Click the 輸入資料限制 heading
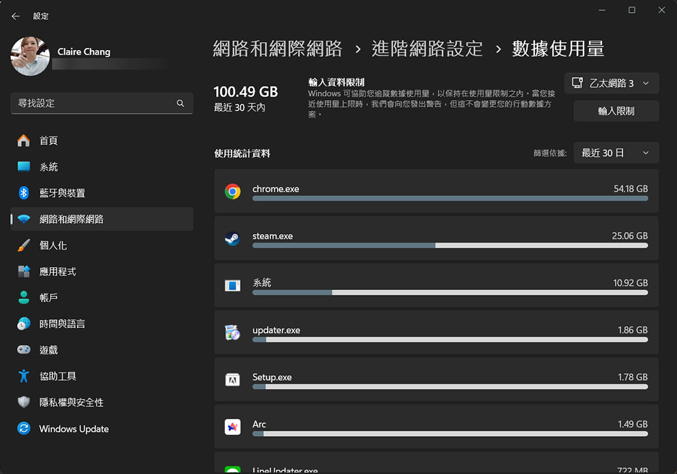This screenshot has width=677, height=474. click(336, 82)
